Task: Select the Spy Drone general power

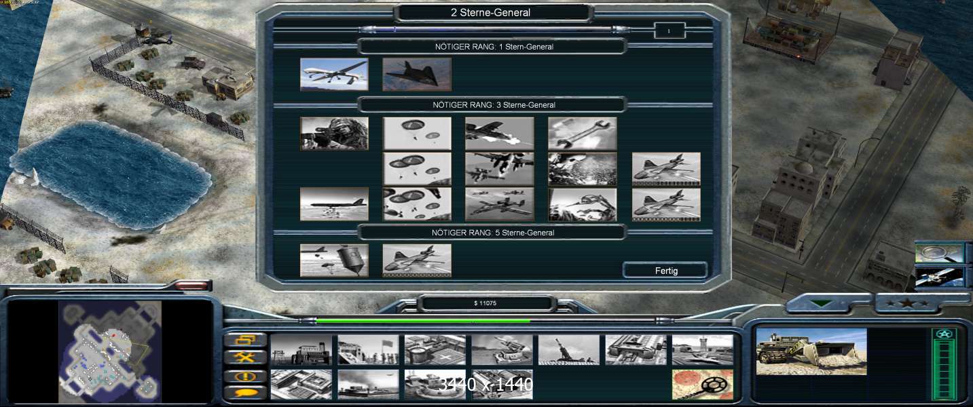Action: (x=334, y=75)
